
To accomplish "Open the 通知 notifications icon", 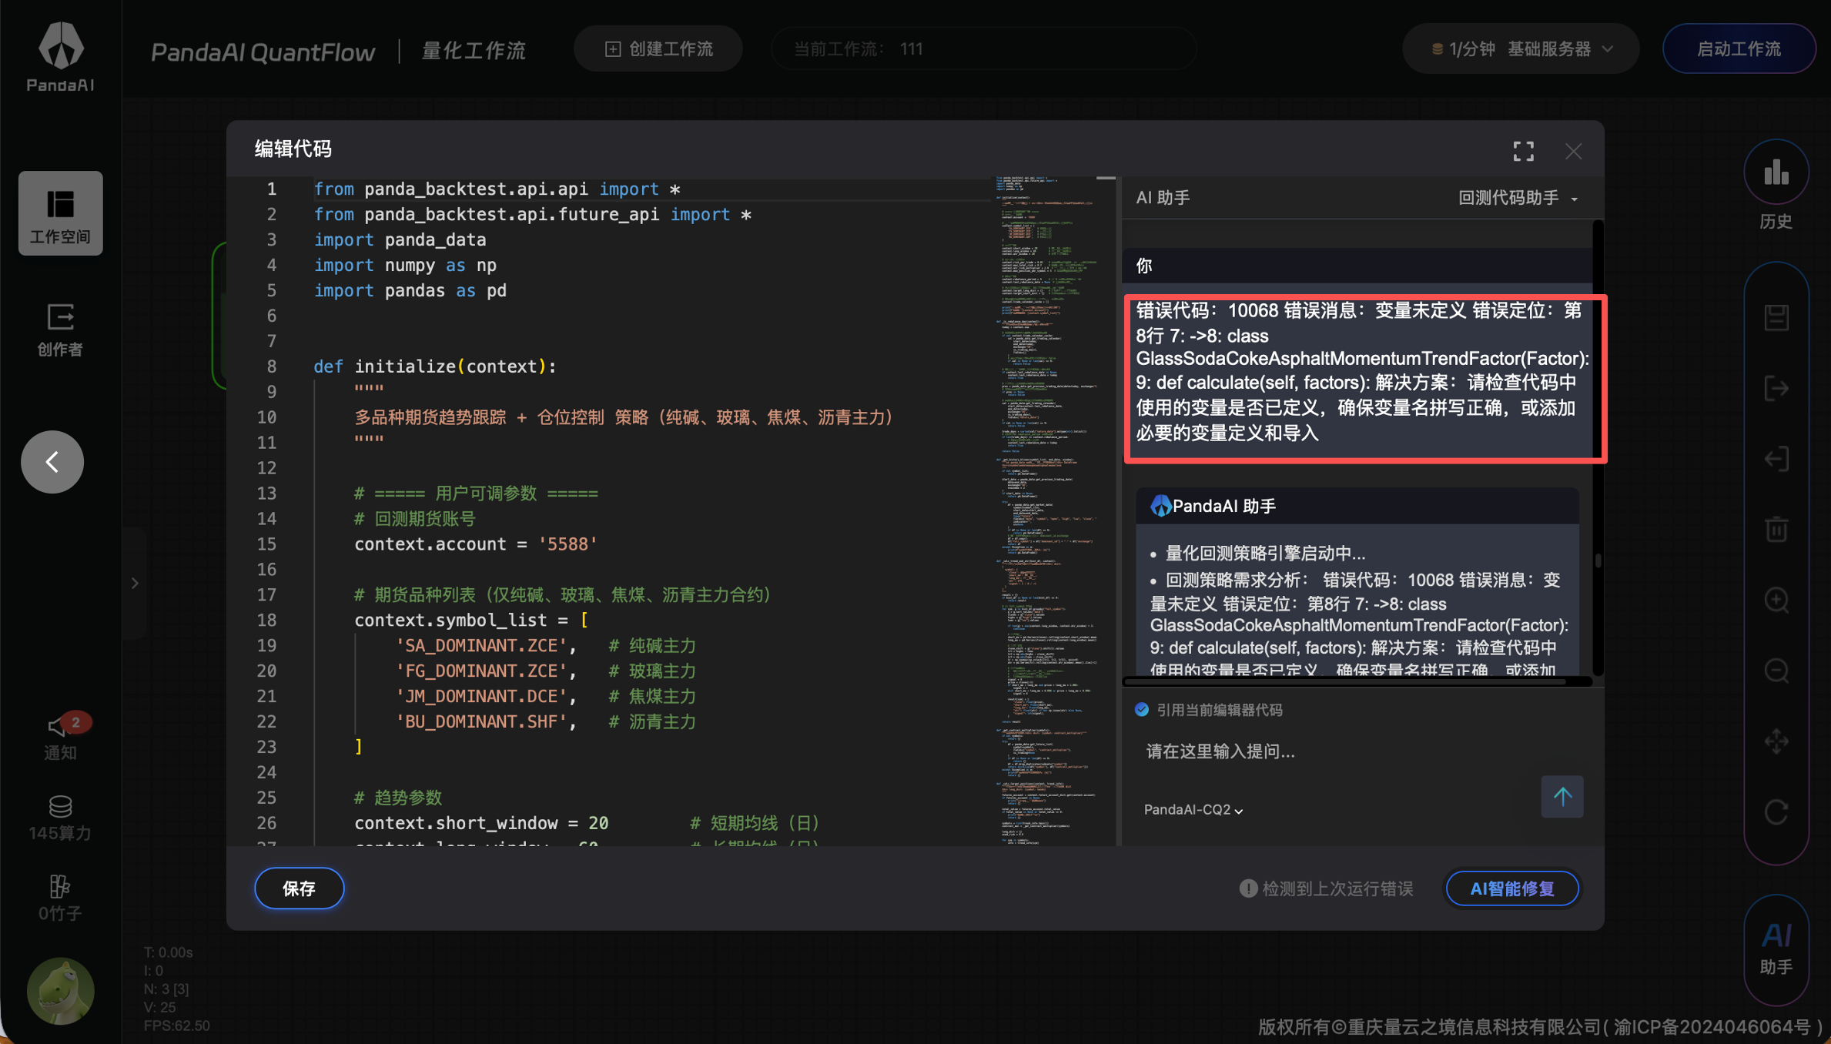I will [x=60, y=737].
